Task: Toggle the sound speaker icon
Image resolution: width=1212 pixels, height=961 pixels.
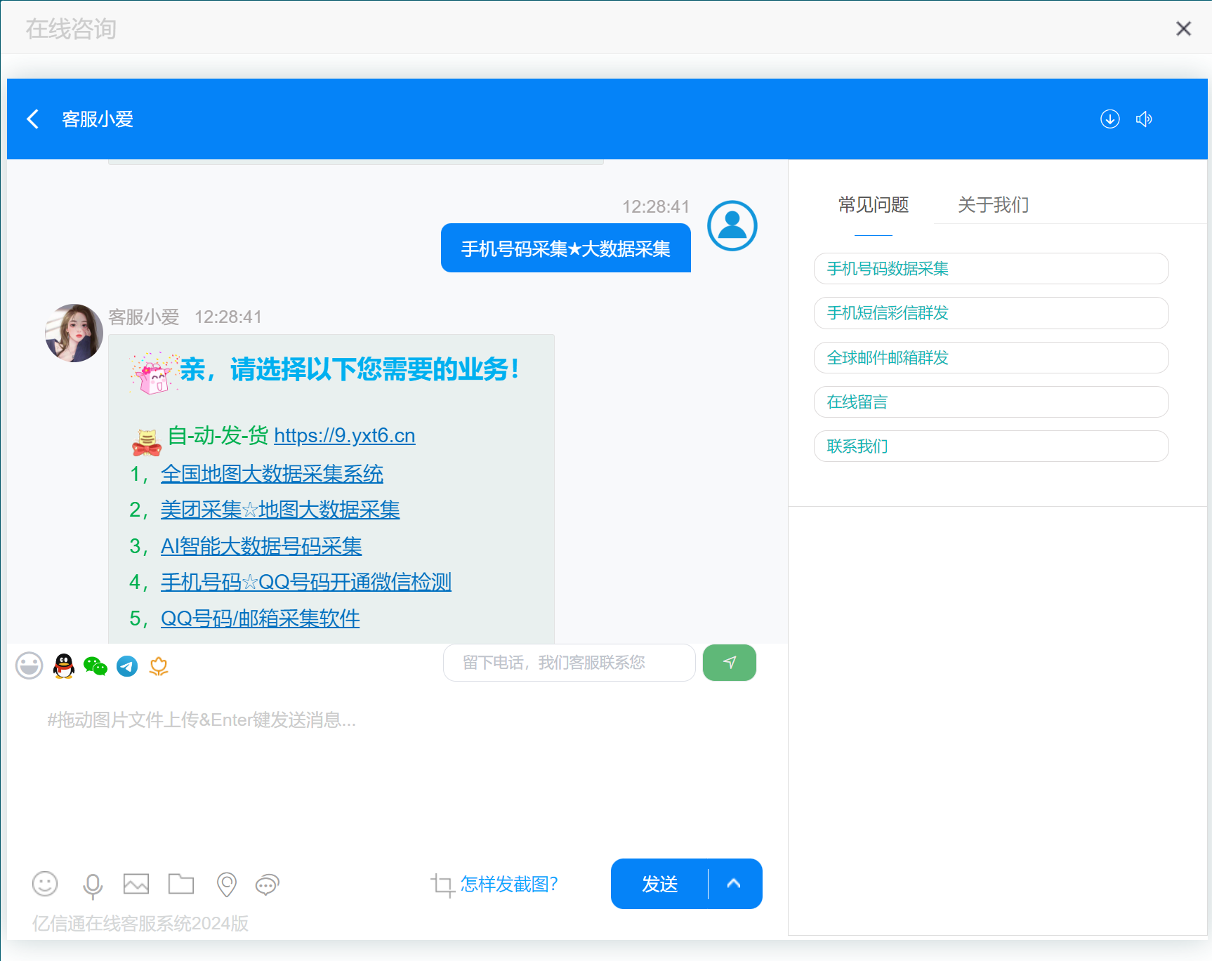Action: 1144,119
